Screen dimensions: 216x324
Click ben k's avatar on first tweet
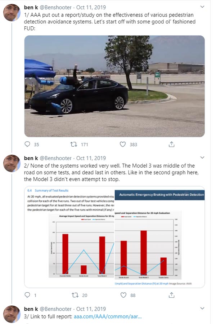12,13
